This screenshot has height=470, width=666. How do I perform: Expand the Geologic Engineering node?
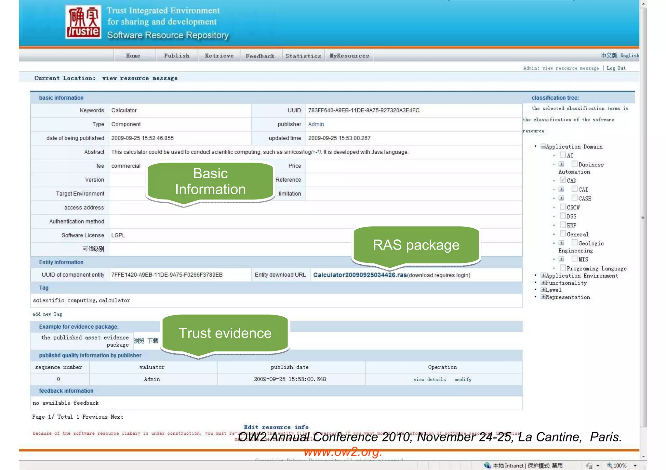pos(561,243)
